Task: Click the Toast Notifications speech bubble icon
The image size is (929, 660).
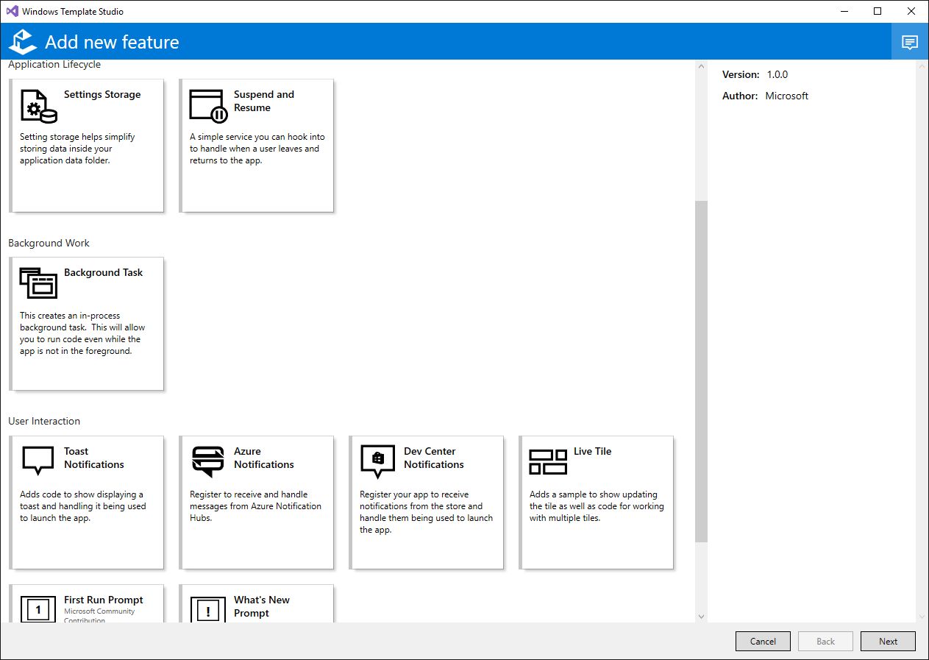Action: pyautogui.click(x=38, y=461)
